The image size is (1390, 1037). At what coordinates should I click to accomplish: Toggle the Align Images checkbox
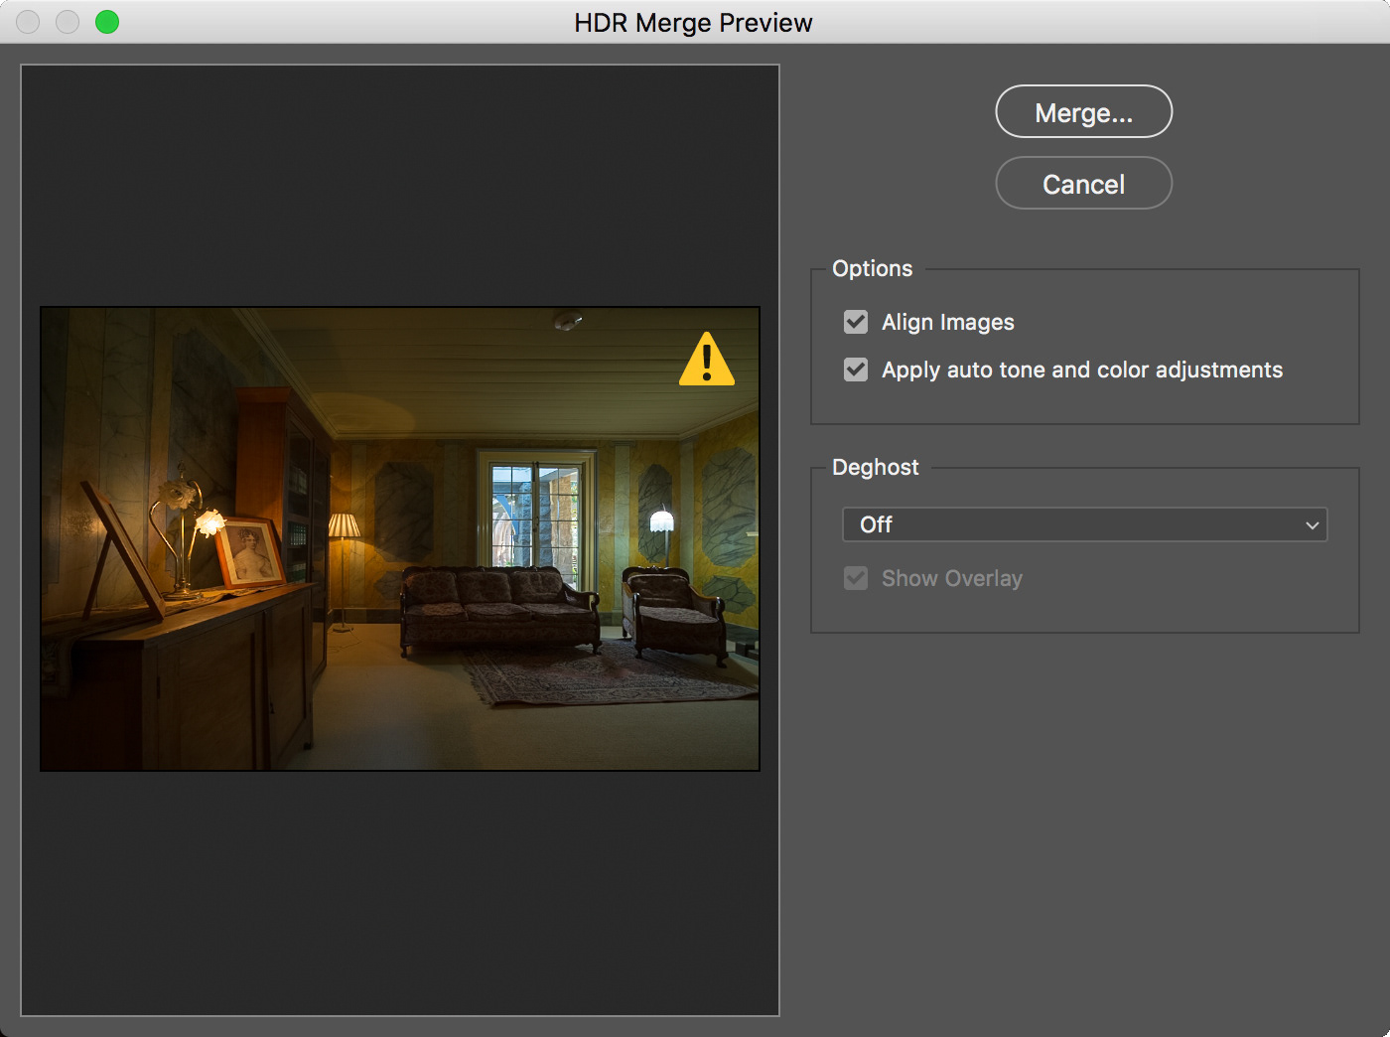(x=856, y=322)
